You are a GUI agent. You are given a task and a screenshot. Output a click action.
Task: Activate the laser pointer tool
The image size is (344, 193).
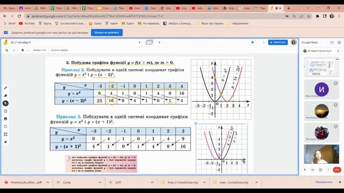[6, 142]
